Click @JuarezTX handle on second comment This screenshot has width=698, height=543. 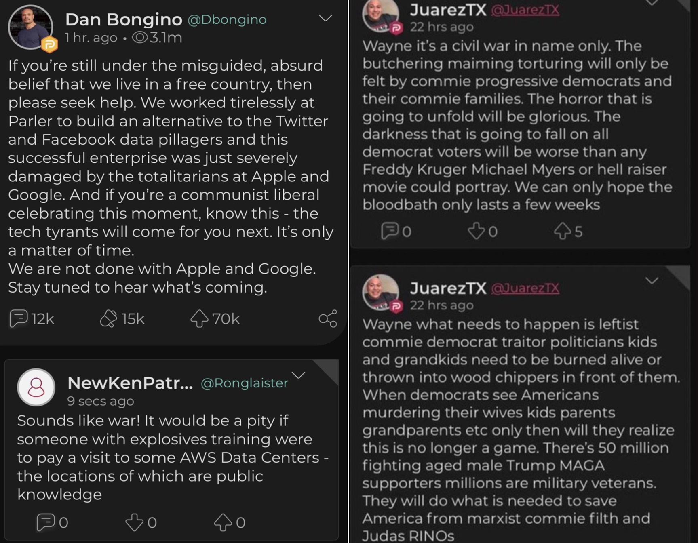click(x=525, y=288)
